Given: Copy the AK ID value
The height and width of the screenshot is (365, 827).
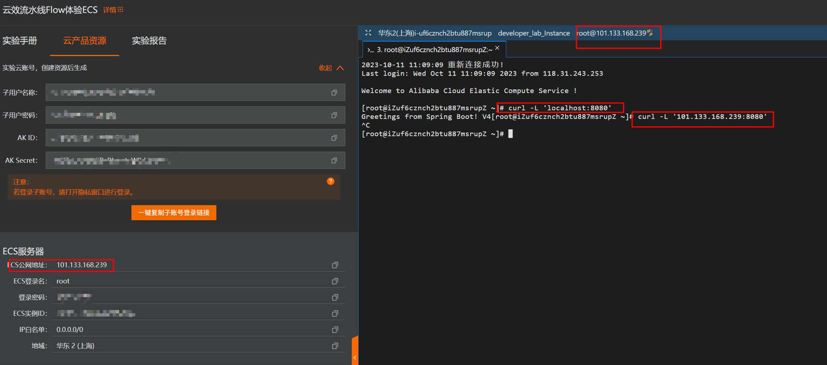Looking at the screenshot, I should [x=334, y=138].
